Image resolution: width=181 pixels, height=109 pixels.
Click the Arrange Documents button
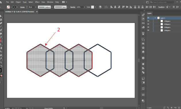click(x=64, y=2)
